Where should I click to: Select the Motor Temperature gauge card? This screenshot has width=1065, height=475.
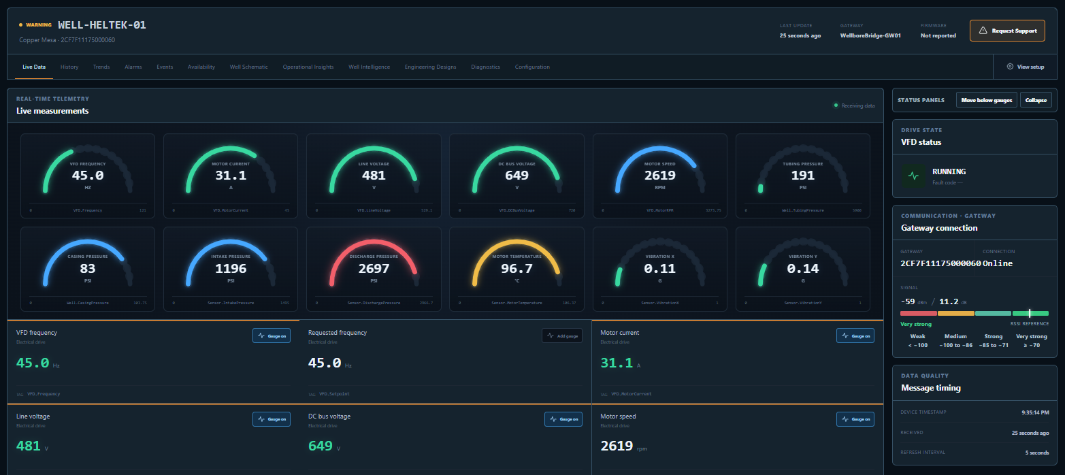click(517, 269)
